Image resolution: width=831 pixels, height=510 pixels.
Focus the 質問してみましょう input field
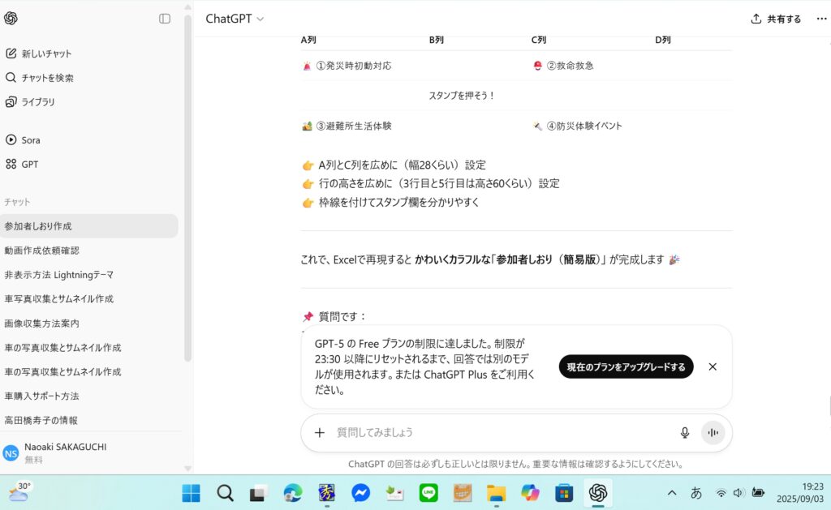click(x=503, y=433)
